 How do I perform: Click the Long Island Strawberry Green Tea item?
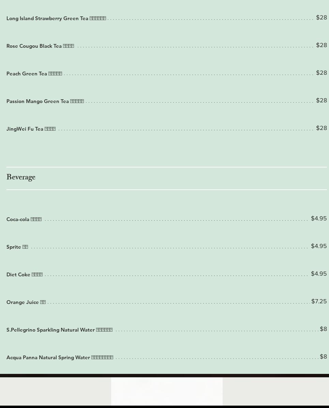(56, 18)
